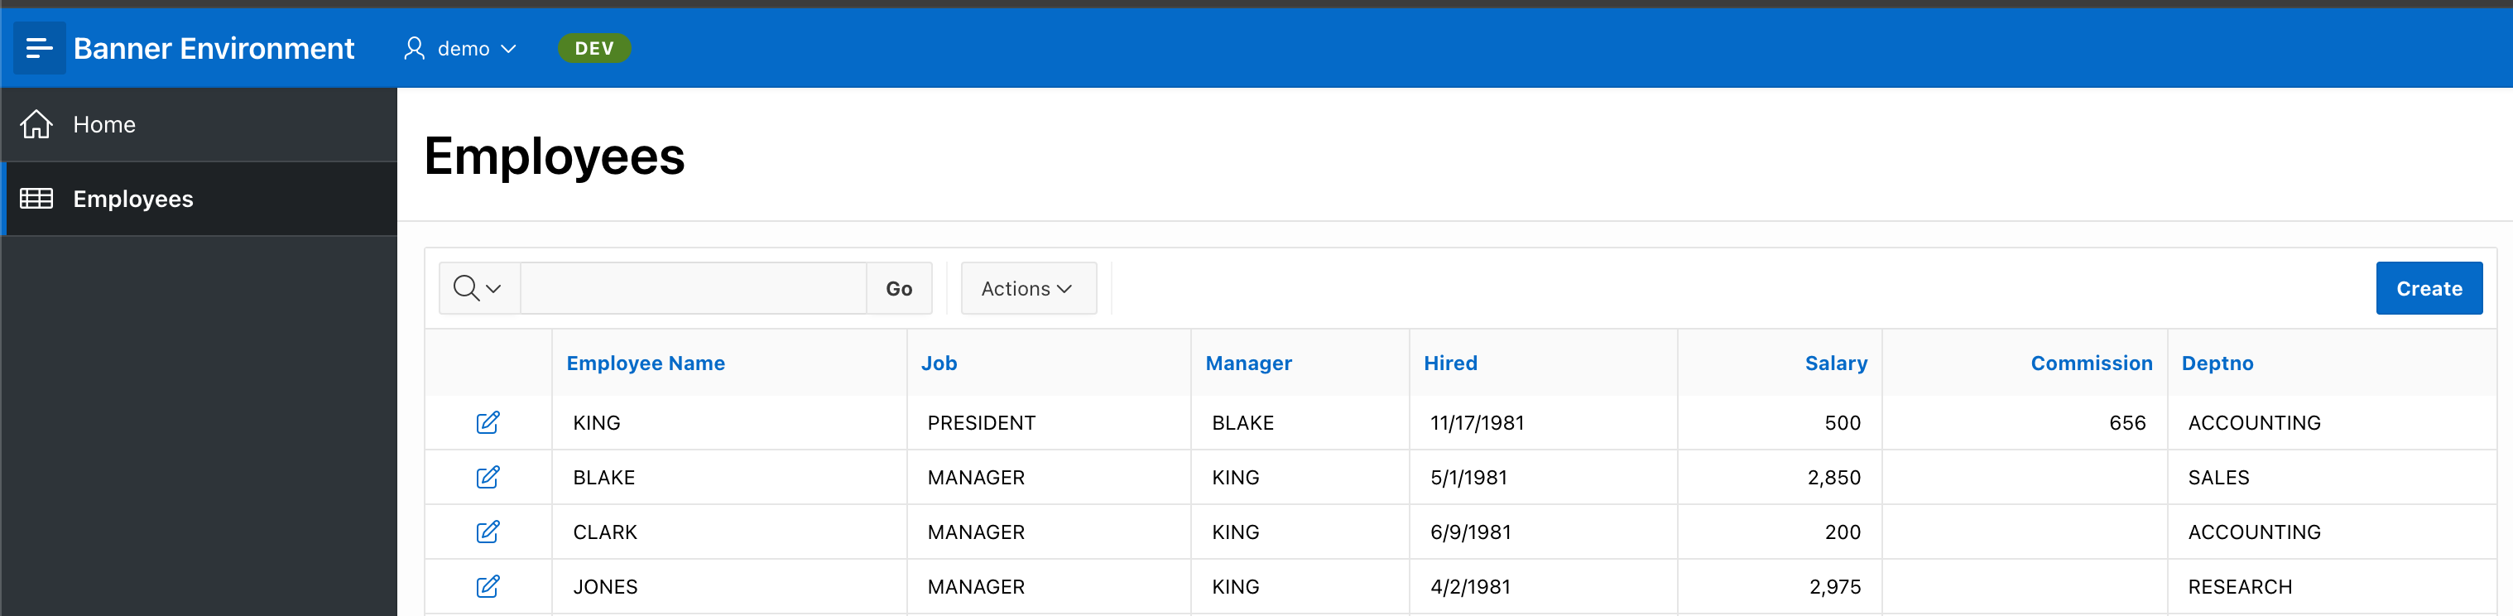Open the demo user dropdown chevron

[x=508, y=49]
